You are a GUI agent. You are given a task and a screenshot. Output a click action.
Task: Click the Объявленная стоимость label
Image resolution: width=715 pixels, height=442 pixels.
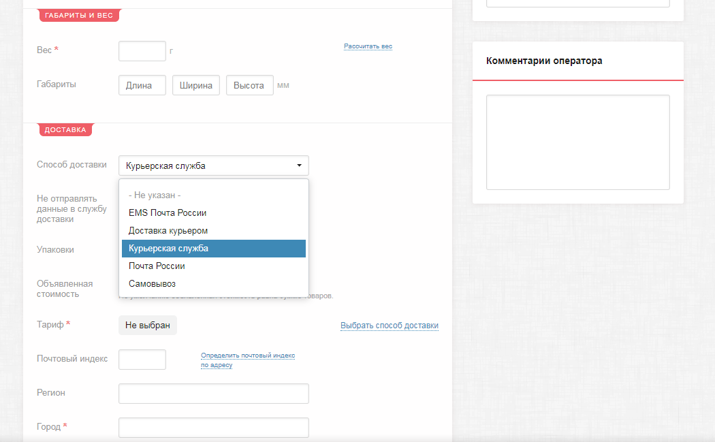pos(65,289)
